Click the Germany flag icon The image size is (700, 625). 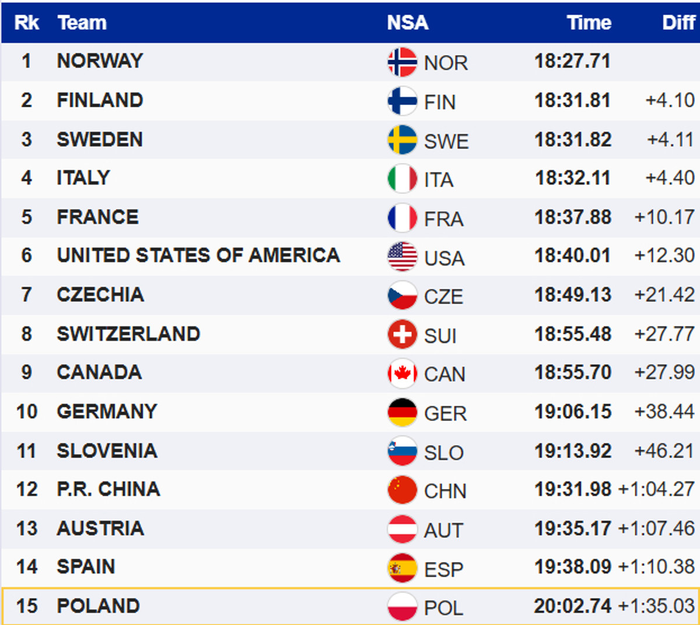point(402,413)
